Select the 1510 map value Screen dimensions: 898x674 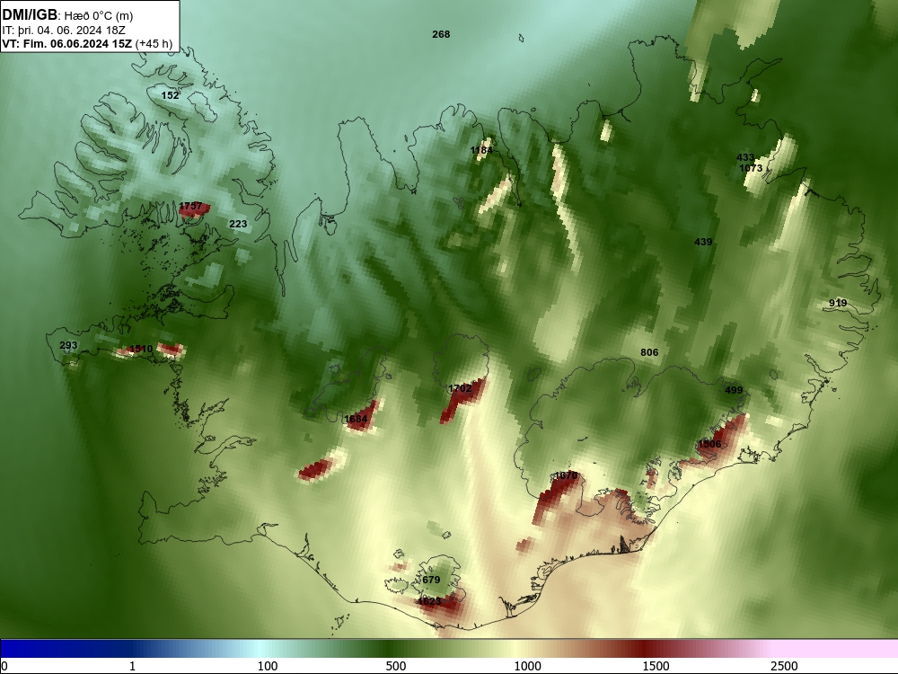pos(141,349)
